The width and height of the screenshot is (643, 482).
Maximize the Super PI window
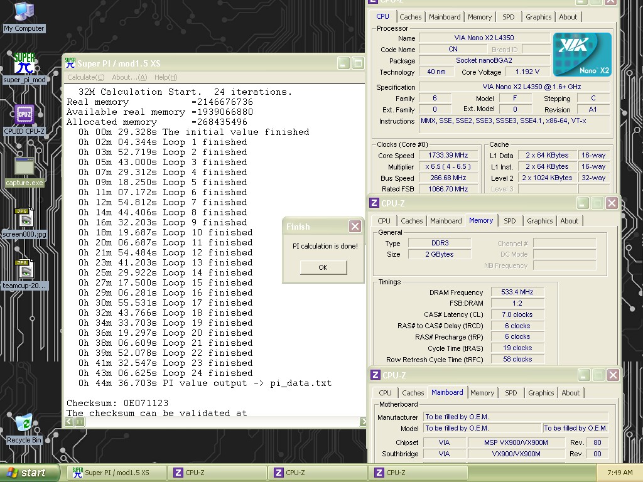358,63
